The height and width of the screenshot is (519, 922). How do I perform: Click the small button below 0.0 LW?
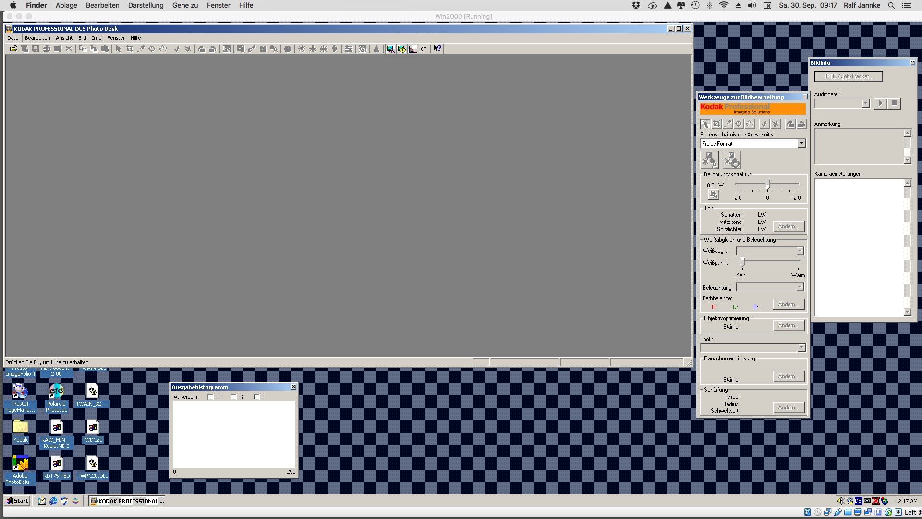[x=714, y=195]
